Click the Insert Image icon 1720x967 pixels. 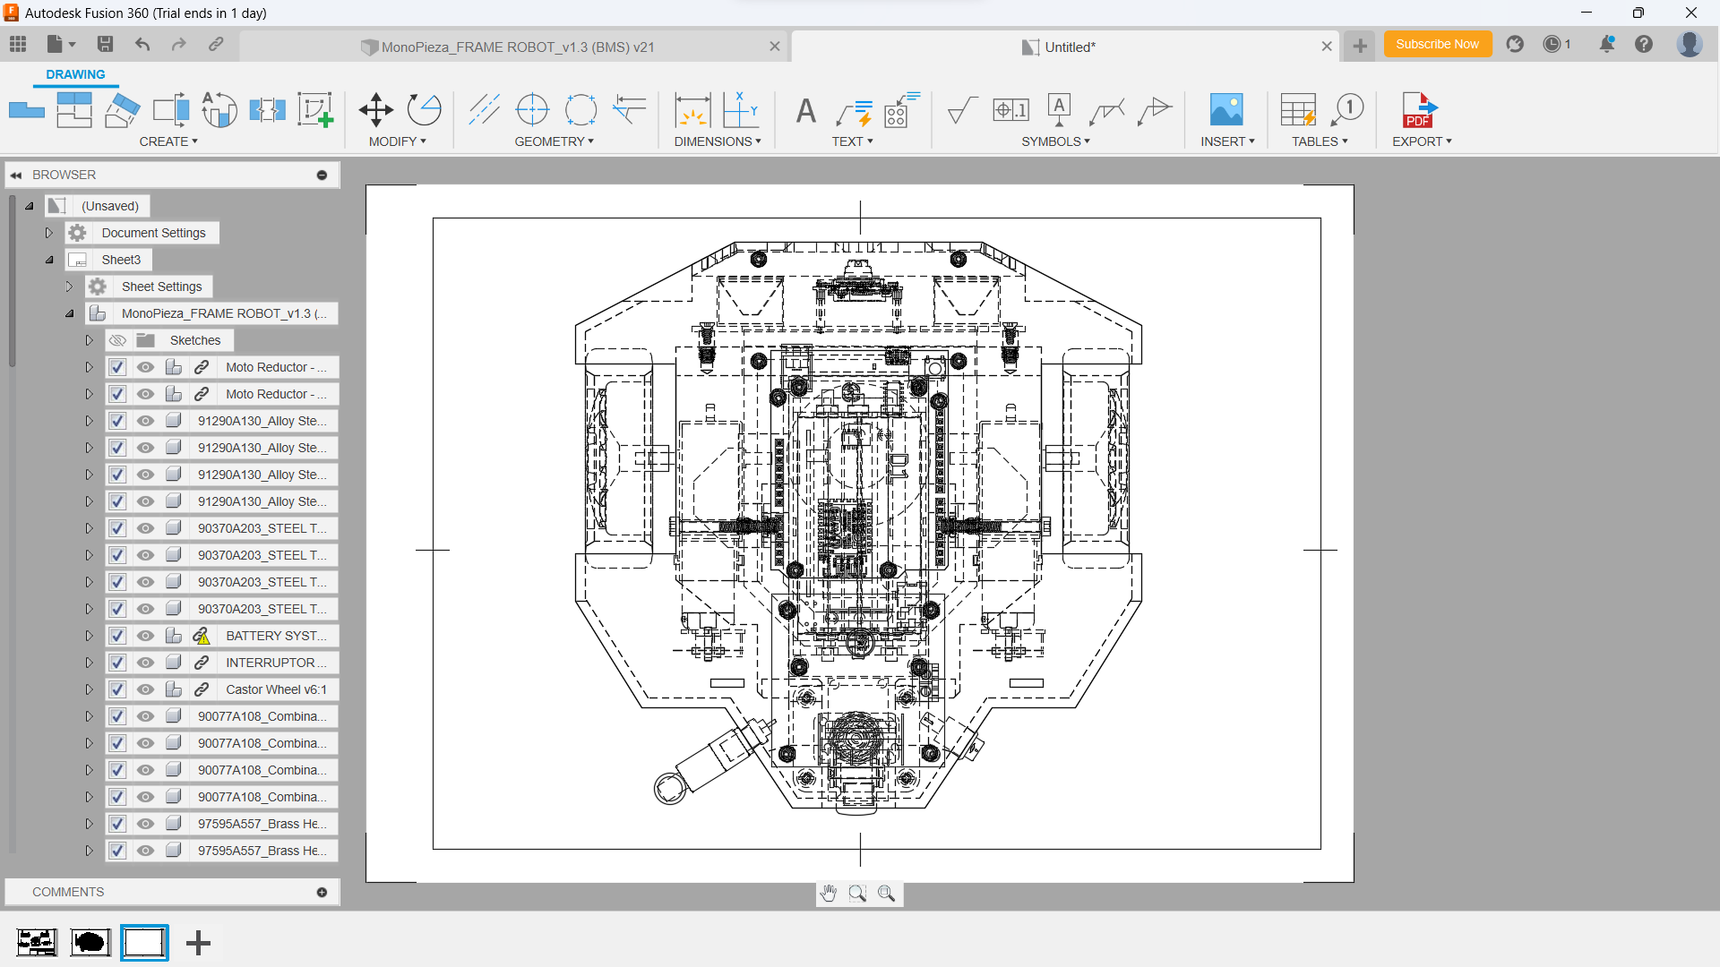click(x=1225, y=110)
